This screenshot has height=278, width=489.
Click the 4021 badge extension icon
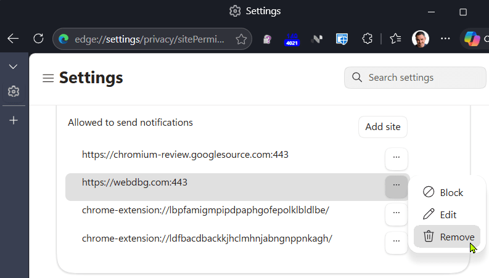click(x=292, y=39)
